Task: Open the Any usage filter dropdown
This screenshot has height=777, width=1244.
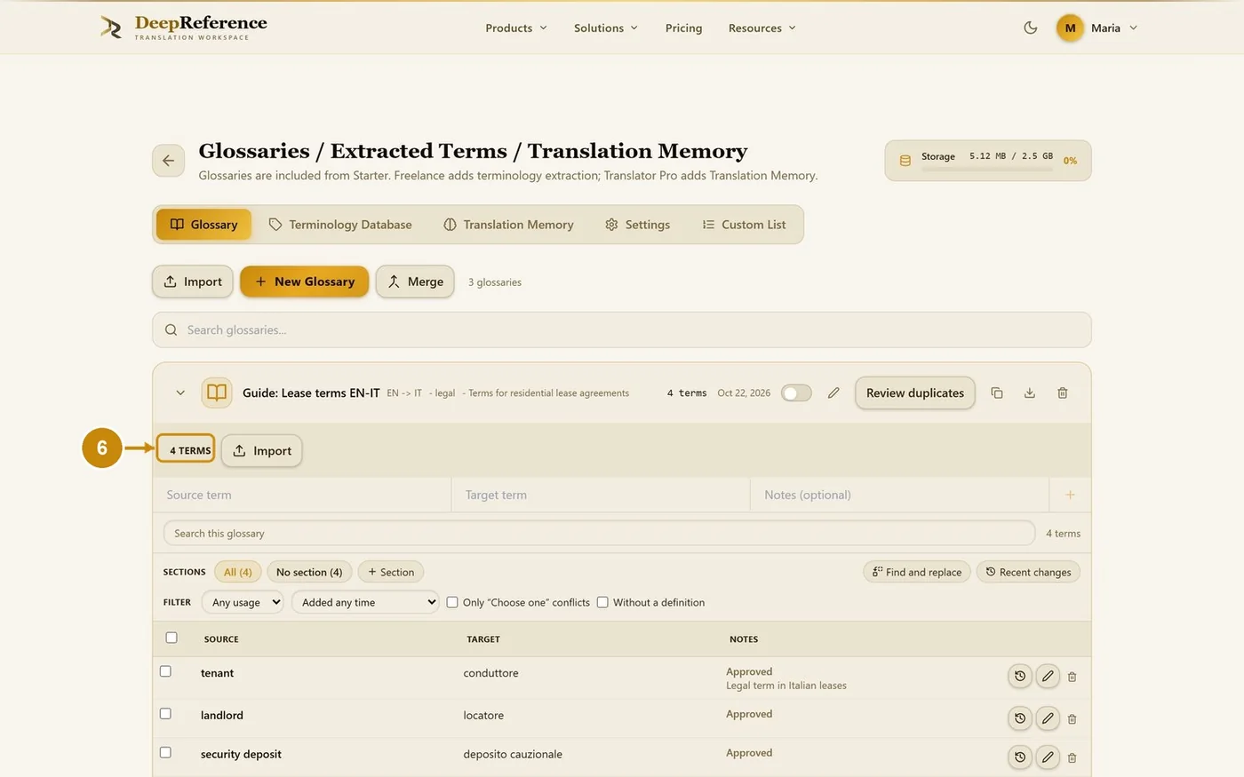Action: pyautogui.click(x=243, y=602)
